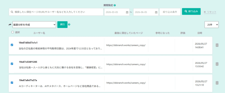Click the help icon beside 期間指定

(115, 5)
